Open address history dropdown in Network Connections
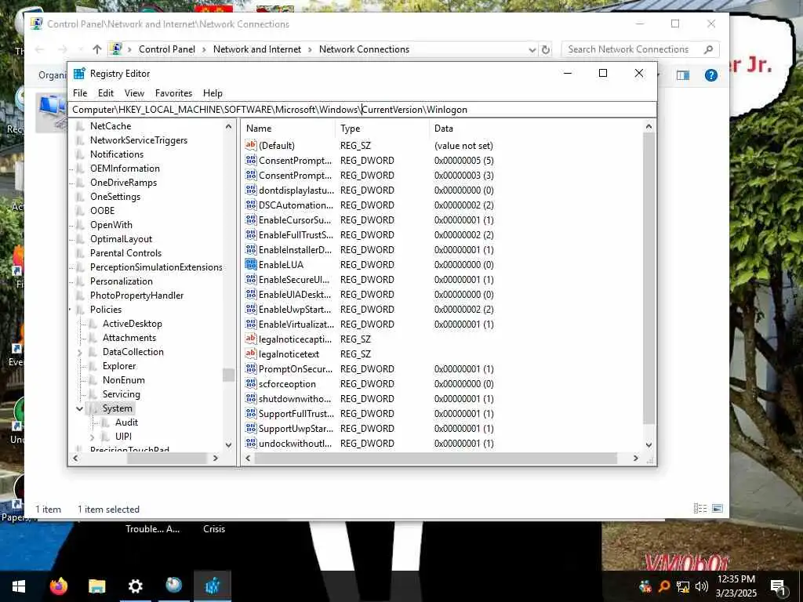This screenshot has height=602, width=803. [532, 49]
